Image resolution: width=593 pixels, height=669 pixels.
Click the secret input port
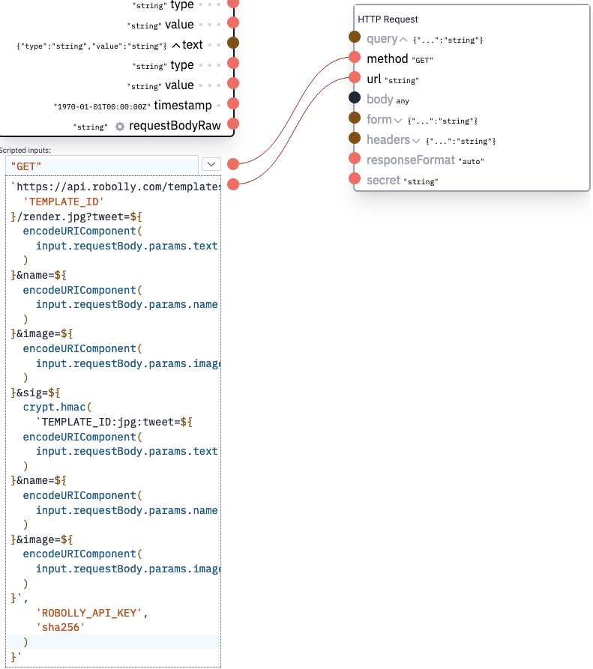(x=355, y=178)
